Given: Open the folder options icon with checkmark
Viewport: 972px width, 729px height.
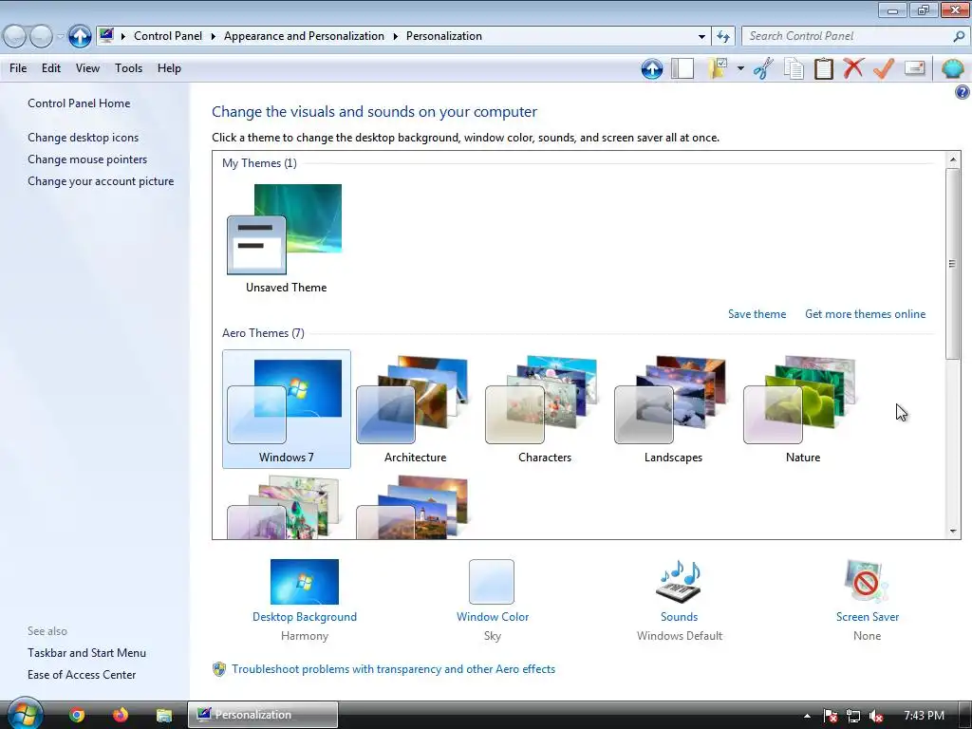Looking at the screenshot, I should (718, 68).
